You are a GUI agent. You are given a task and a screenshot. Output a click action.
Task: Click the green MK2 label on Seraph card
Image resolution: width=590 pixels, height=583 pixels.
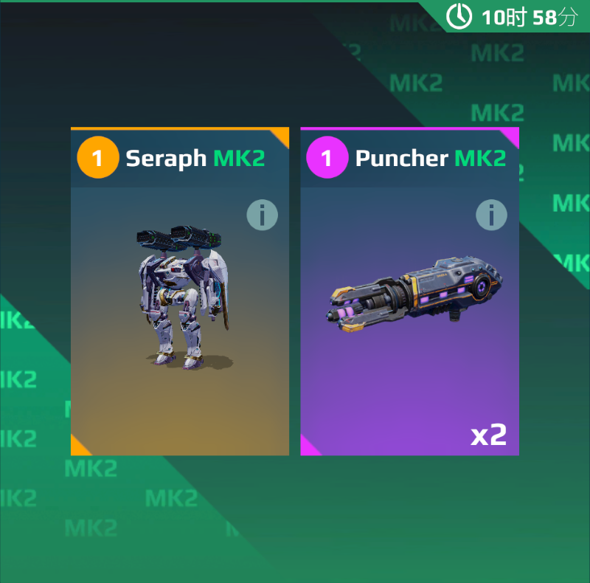point(239,158)
